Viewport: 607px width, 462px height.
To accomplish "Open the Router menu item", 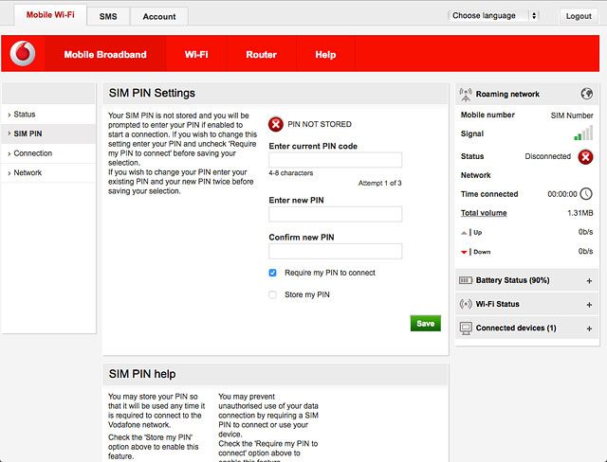I will pos(261,55).
